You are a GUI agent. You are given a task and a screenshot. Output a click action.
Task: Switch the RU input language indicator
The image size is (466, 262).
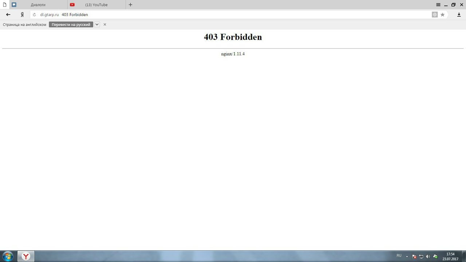pos(399,256)
